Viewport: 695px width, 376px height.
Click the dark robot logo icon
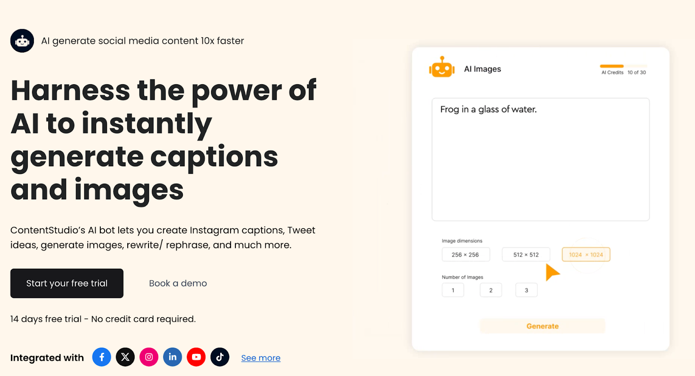(22, 41)
